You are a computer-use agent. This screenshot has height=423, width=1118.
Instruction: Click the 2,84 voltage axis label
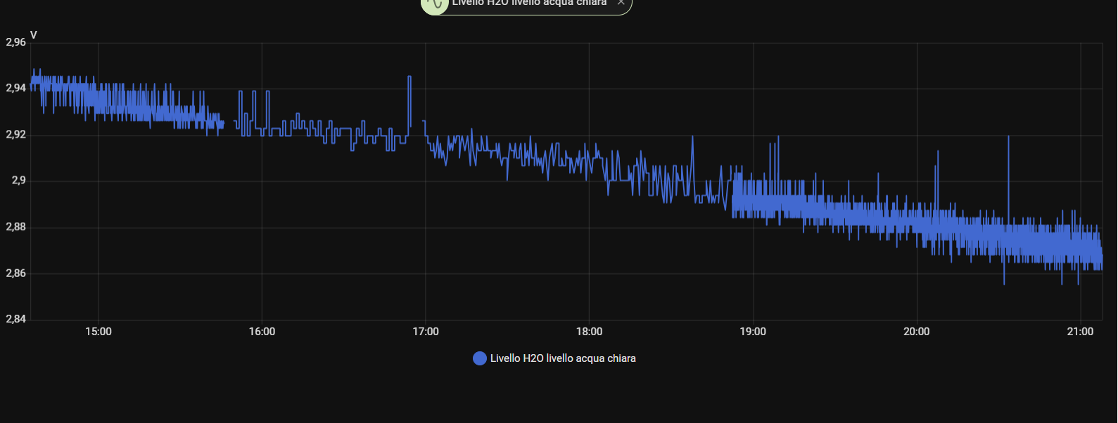15,319
